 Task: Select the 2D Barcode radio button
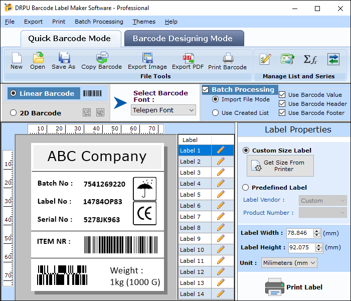coord(14,113)
